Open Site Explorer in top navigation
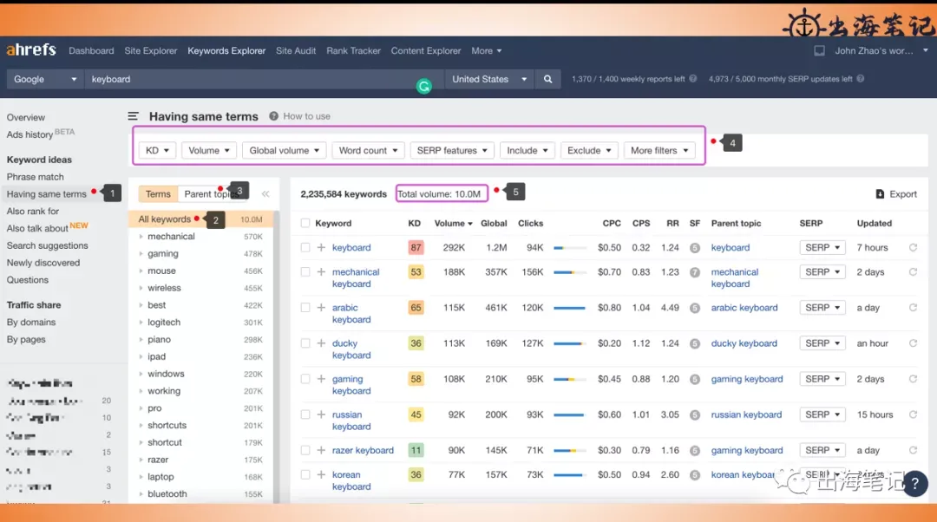The width and height of the screenshot is (937, 522). coord(151,51)
